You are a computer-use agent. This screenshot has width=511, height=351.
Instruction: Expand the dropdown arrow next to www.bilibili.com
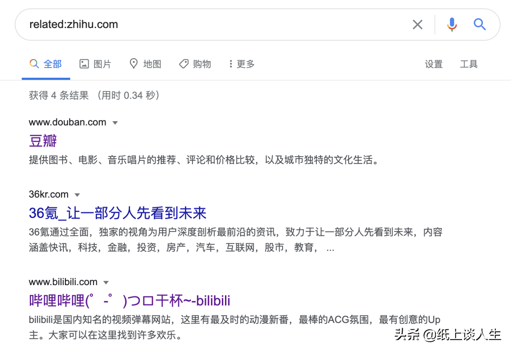coord(106,282)
